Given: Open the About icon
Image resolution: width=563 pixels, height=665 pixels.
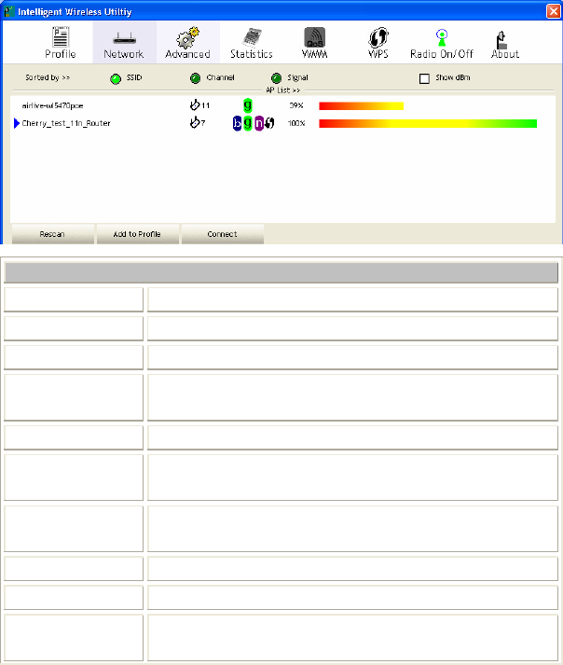Looking at the screenshot, I should (501, 39).
